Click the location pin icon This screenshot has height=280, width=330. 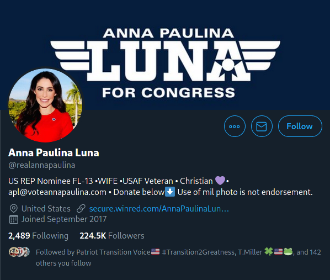pos(14,209)
